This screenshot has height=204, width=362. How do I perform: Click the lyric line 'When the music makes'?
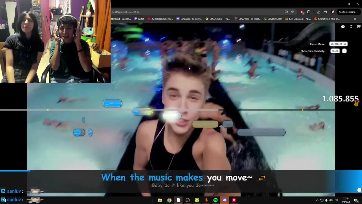pyautogui.click(x=152, y=178)
